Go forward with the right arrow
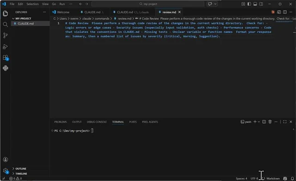The image size is (296, 181). point(86,4)
